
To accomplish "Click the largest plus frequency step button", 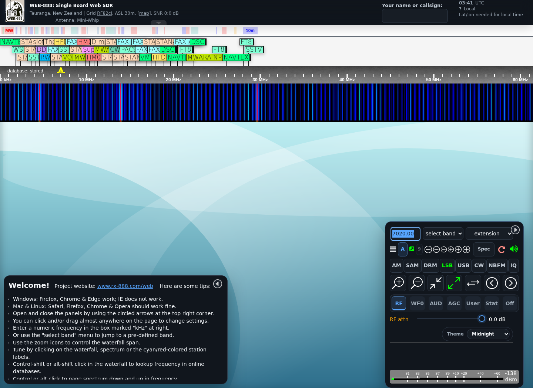I will coord(466,249).
